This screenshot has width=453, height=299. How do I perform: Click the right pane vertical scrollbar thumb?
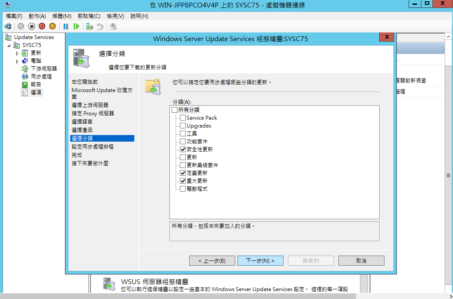(x=448, y=175)
